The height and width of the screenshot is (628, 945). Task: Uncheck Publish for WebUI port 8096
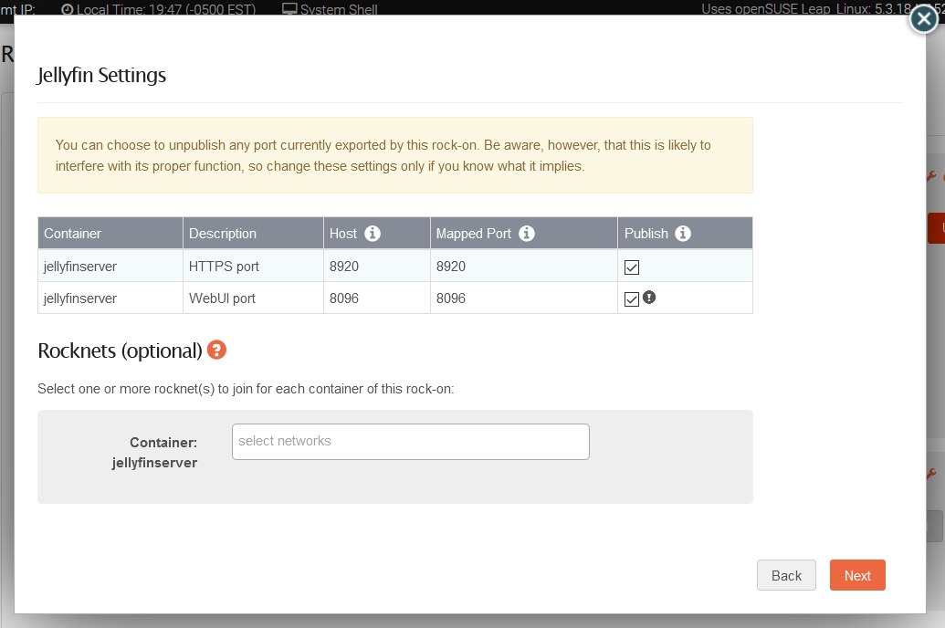(x=632, y=298)
